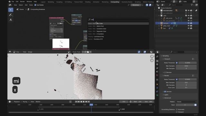Unlink Viewer Node image with X icon
206x116 pixels.
pos(90,52)
